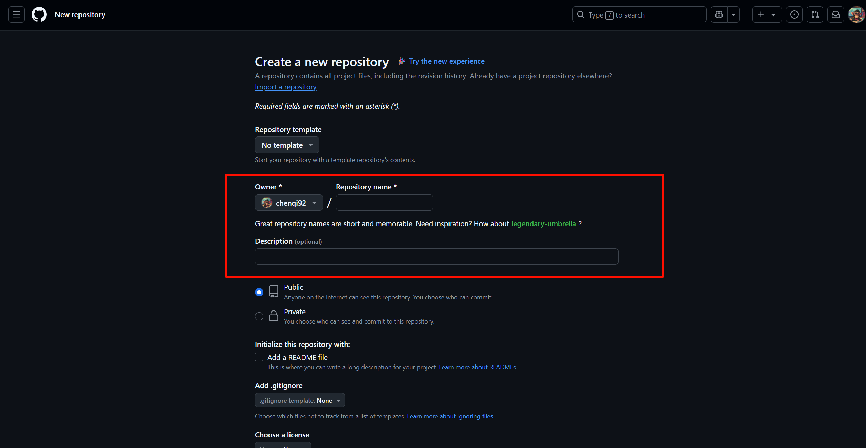
Task: Open the .gitignore template dropdown
Action: [x=299, y=400]
